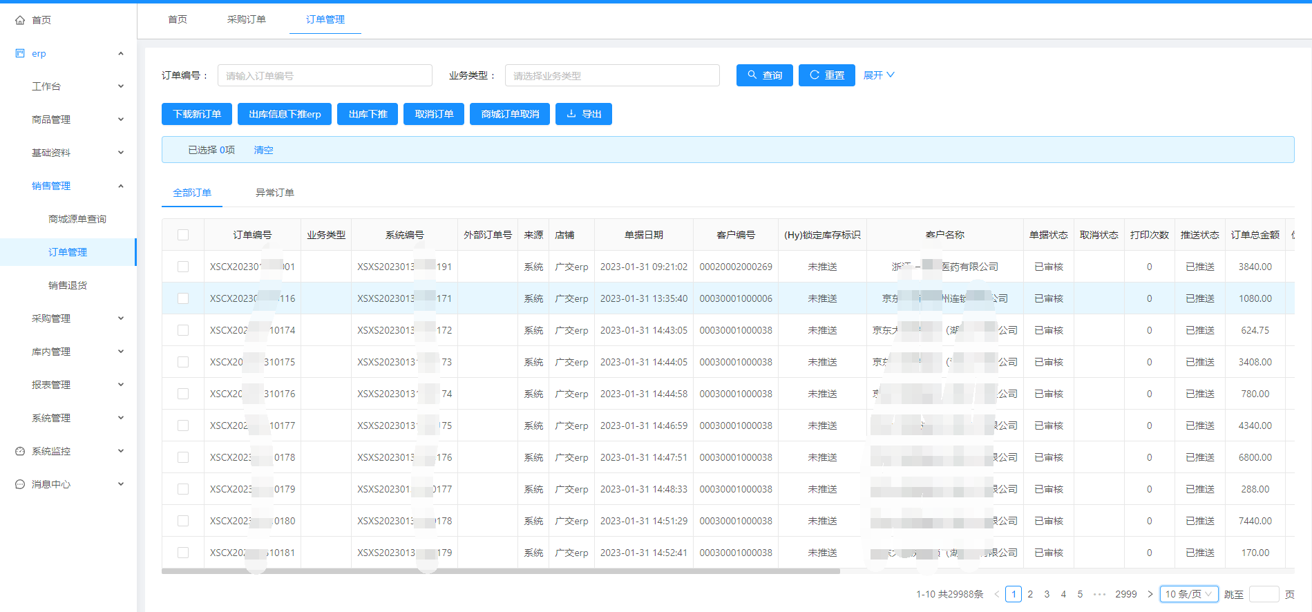This screenshot has height=612, width=1312.
Task: Check row with date 2023-01-31 14:46:59
Action: point(183,425)
